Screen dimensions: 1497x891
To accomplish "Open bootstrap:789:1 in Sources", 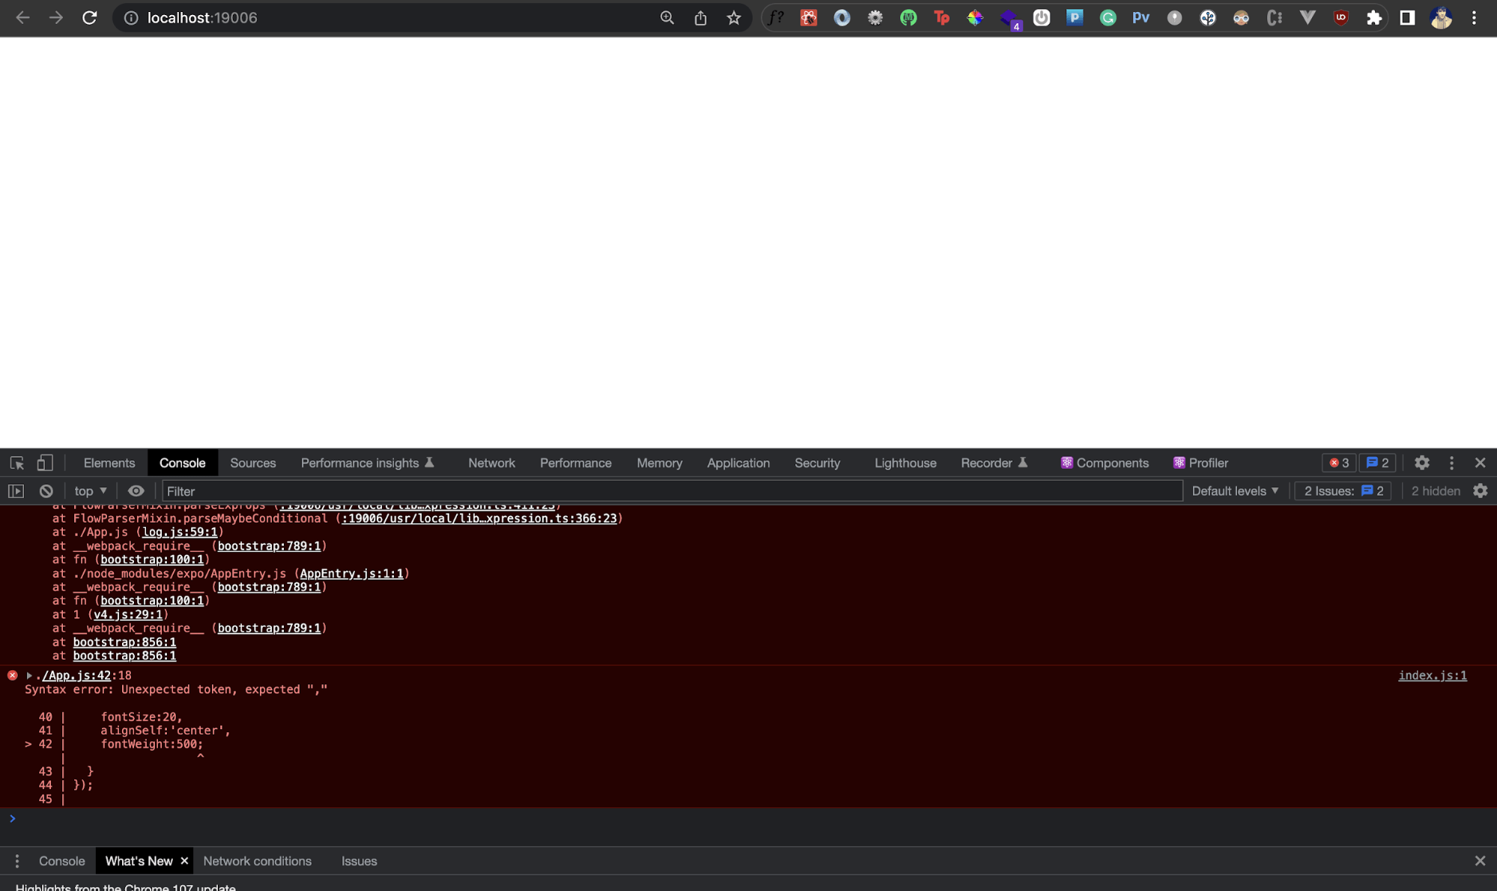I will [x=270, y=546].
